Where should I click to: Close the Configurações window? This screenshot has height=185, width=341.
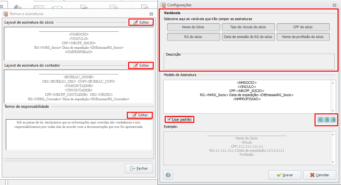[334, 5]
